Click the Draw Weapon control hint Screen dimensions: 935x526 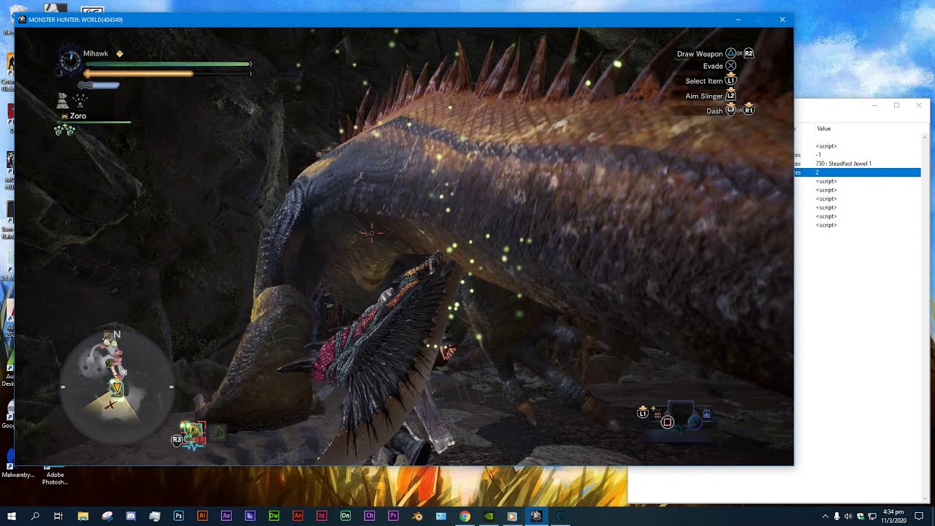point(714,54)
